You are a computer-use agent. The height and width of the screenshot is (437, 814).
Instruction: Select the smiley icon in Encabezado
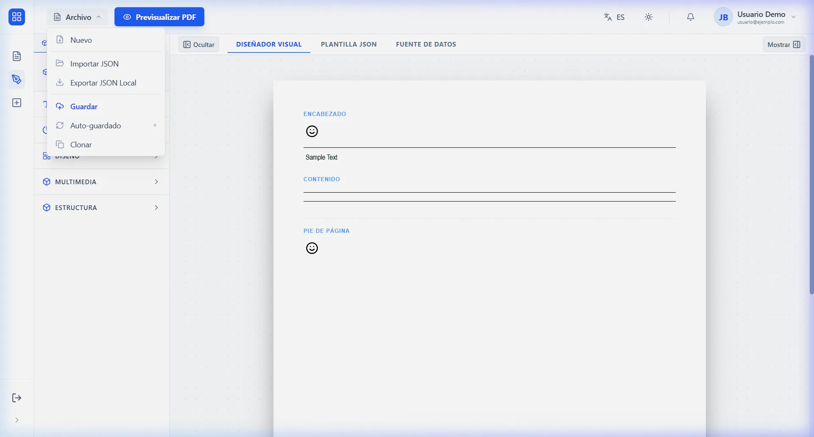point(312,131)
